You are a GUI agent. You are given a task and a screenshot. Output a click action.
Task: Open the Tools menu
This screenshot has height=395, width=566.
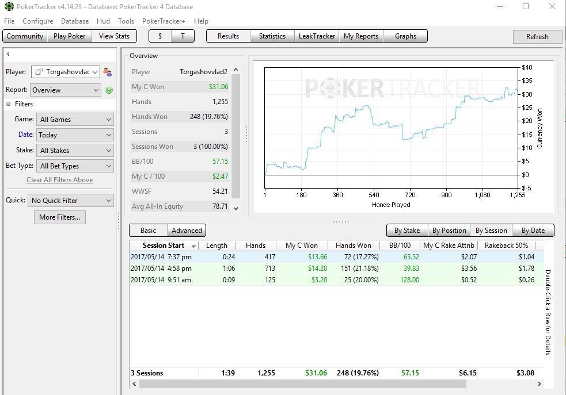(x=126, y=21)
